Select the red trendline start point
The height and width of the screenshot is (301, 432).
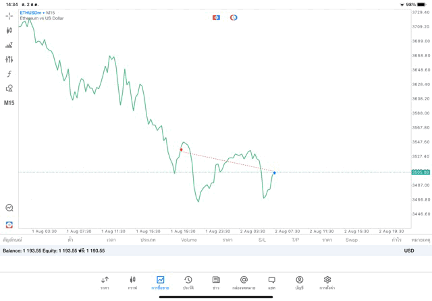tap(181, 149)
